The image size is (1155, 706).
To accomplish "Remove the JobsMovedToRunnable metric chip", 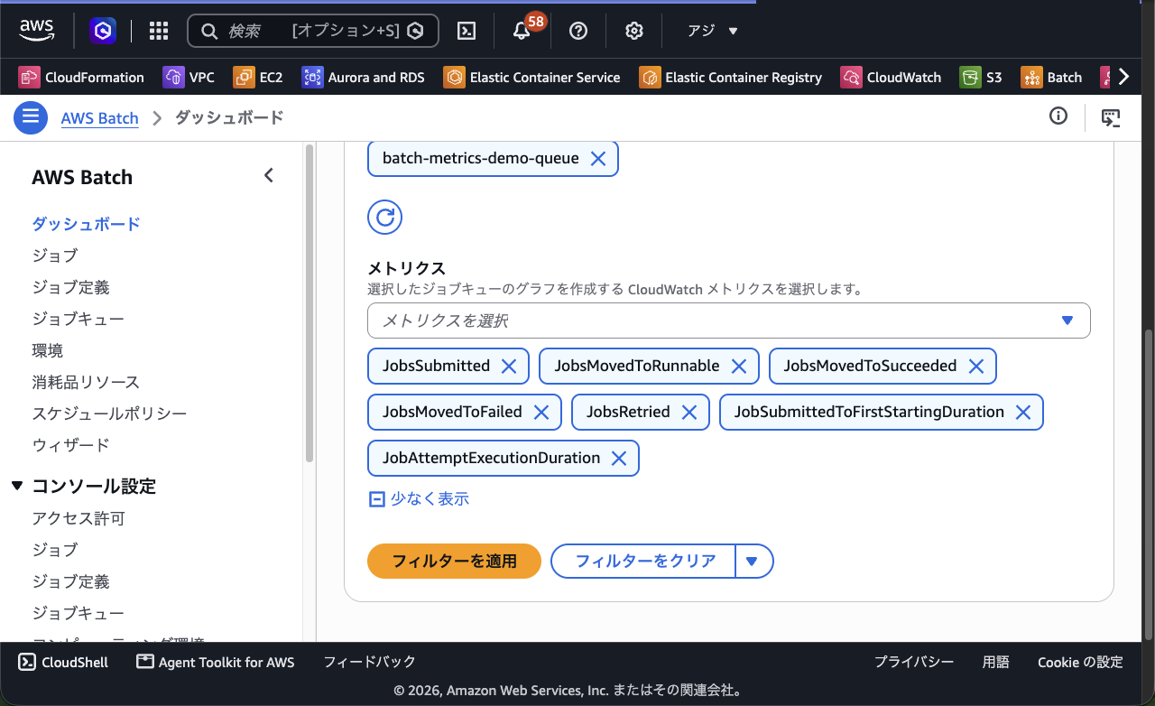I will click(x=739, y=366).
